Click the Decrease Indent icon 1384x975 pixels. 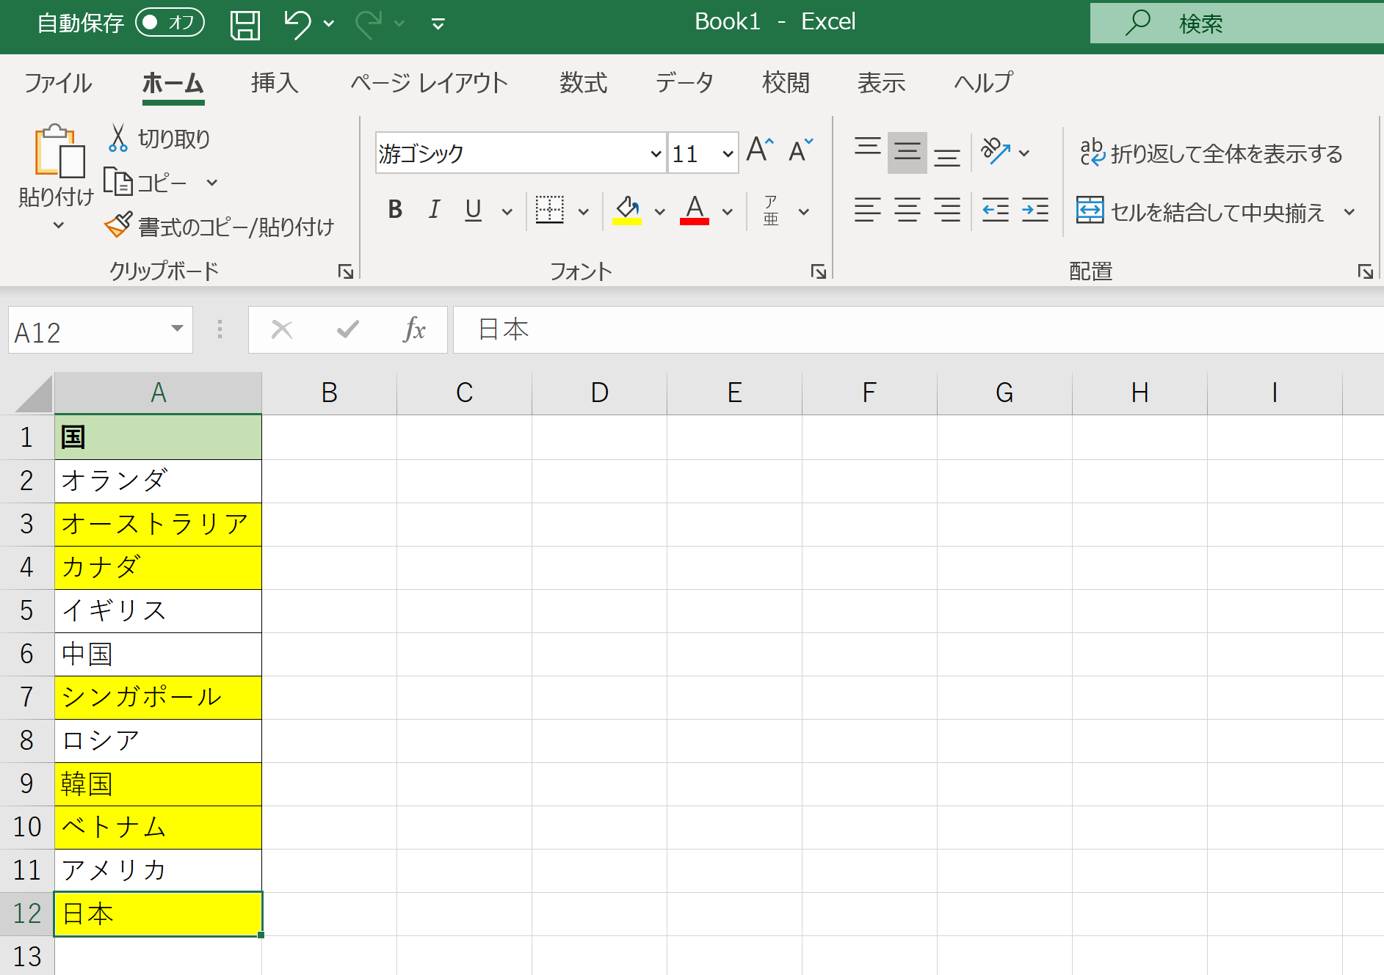(996, 211)
